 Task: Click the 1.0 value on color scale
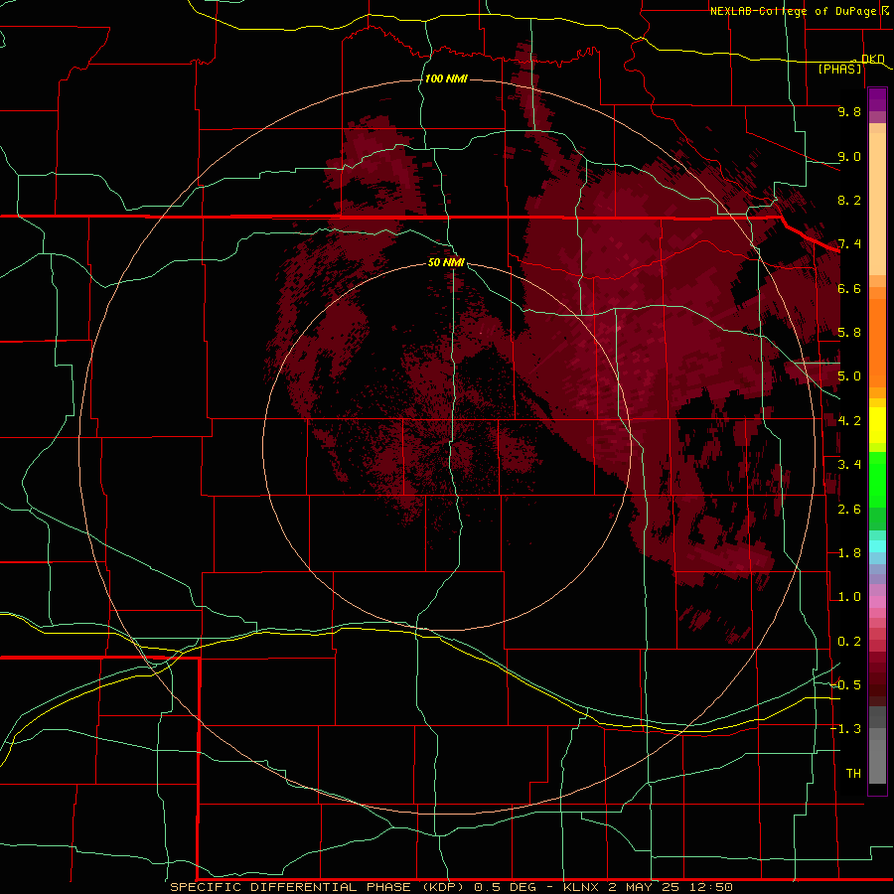[x=849, y=597]
